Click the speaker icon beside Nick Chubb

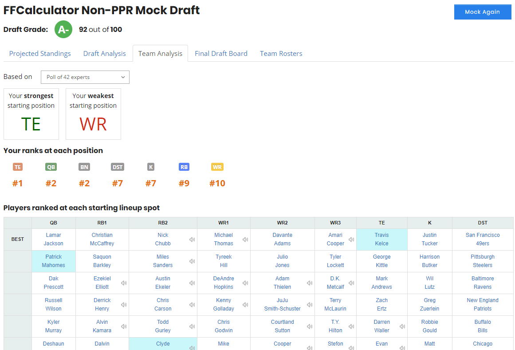pyautogui.click(x=192, y=240)
